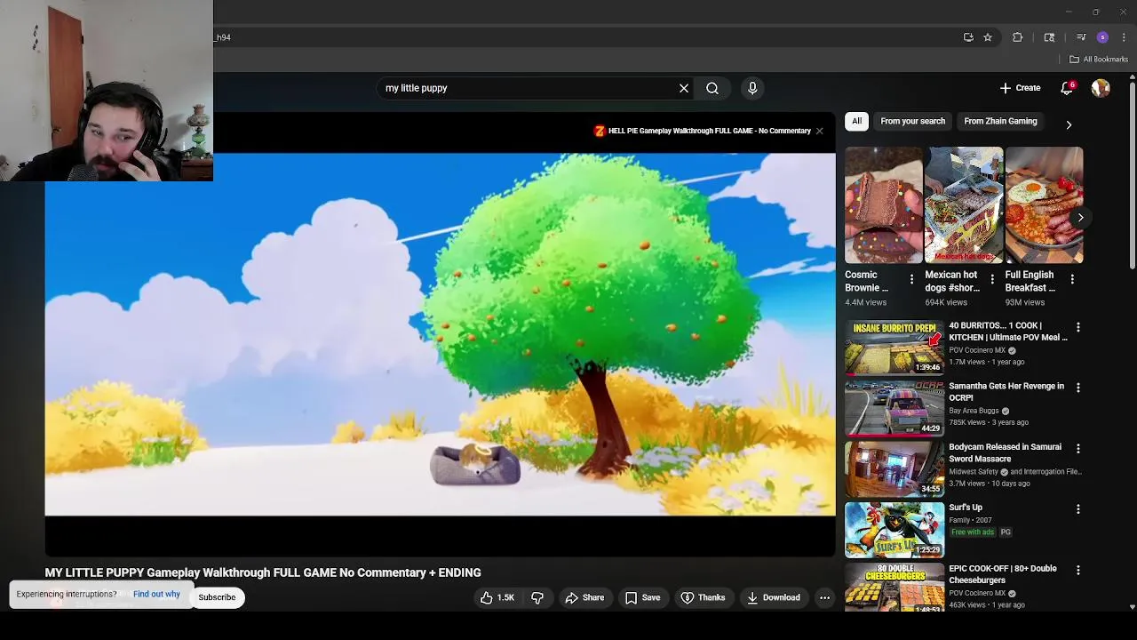
Task: Click the Thanks button
Action: click(703, 597)
